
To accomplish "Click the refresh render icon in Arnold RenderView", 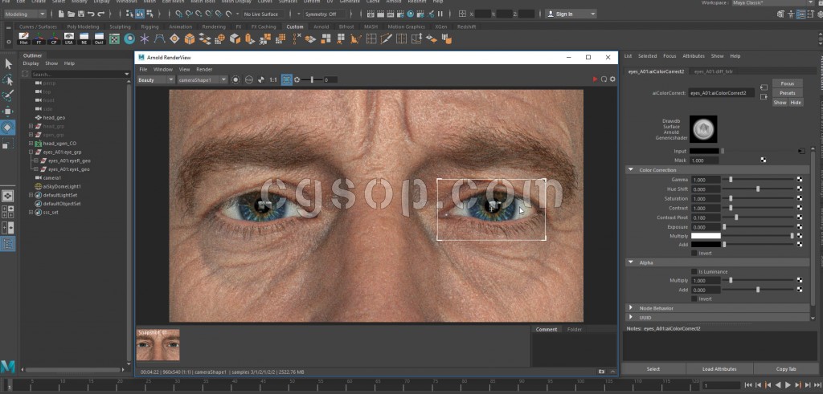I will coord(604,79).
